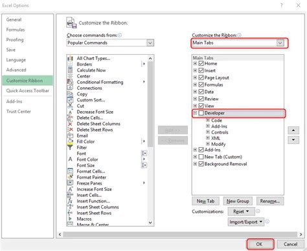Click the info icon beside Reset

258,211
